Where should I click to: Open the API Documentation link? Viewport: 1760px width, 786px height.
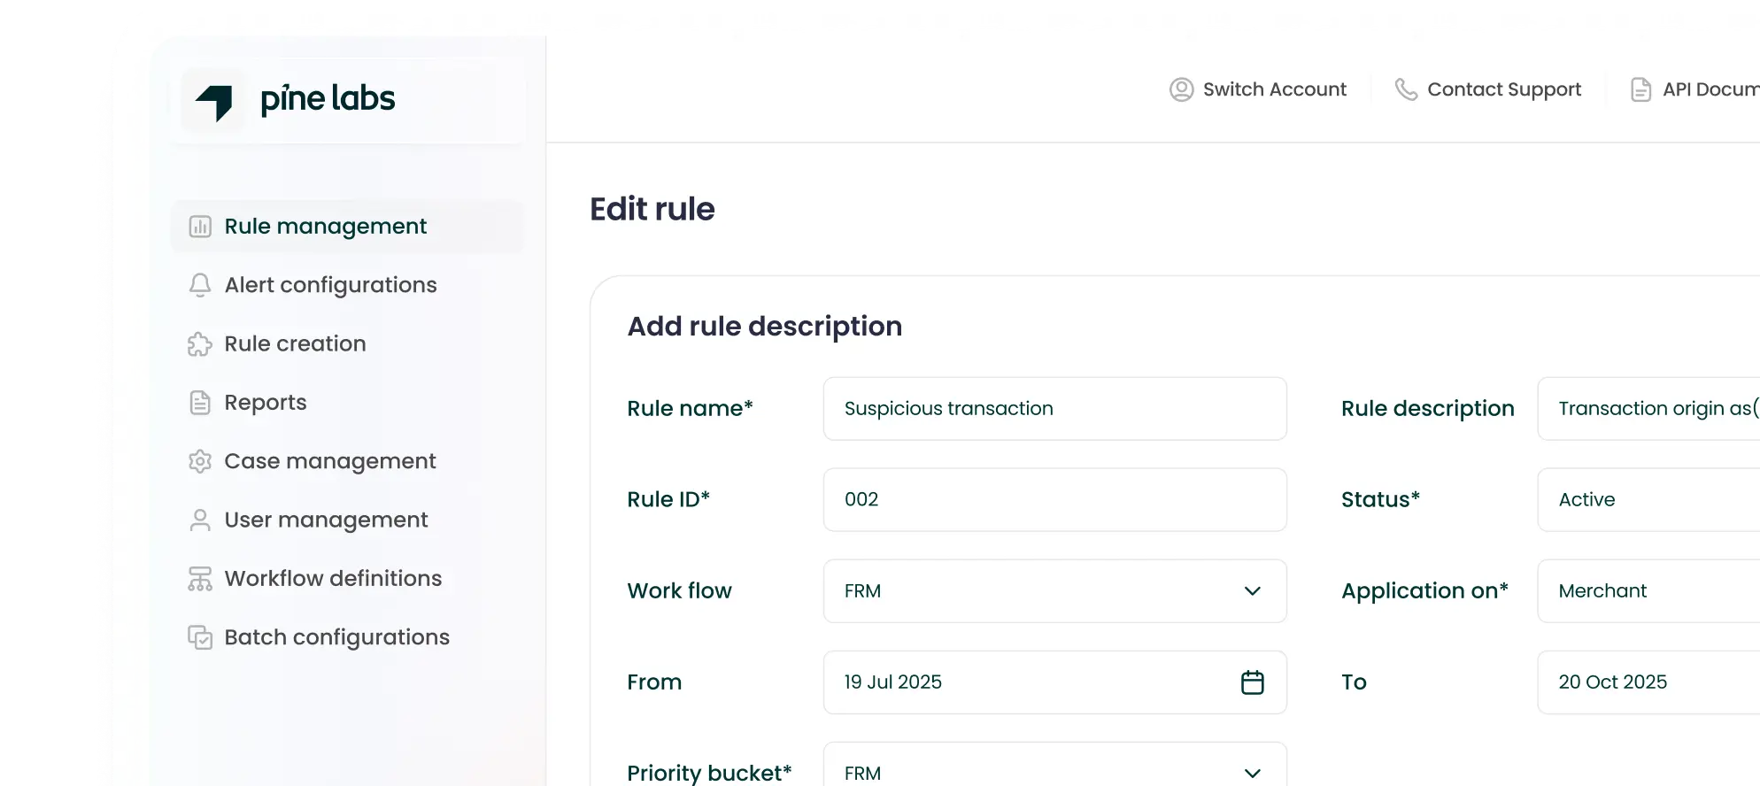pos(1695,89)
